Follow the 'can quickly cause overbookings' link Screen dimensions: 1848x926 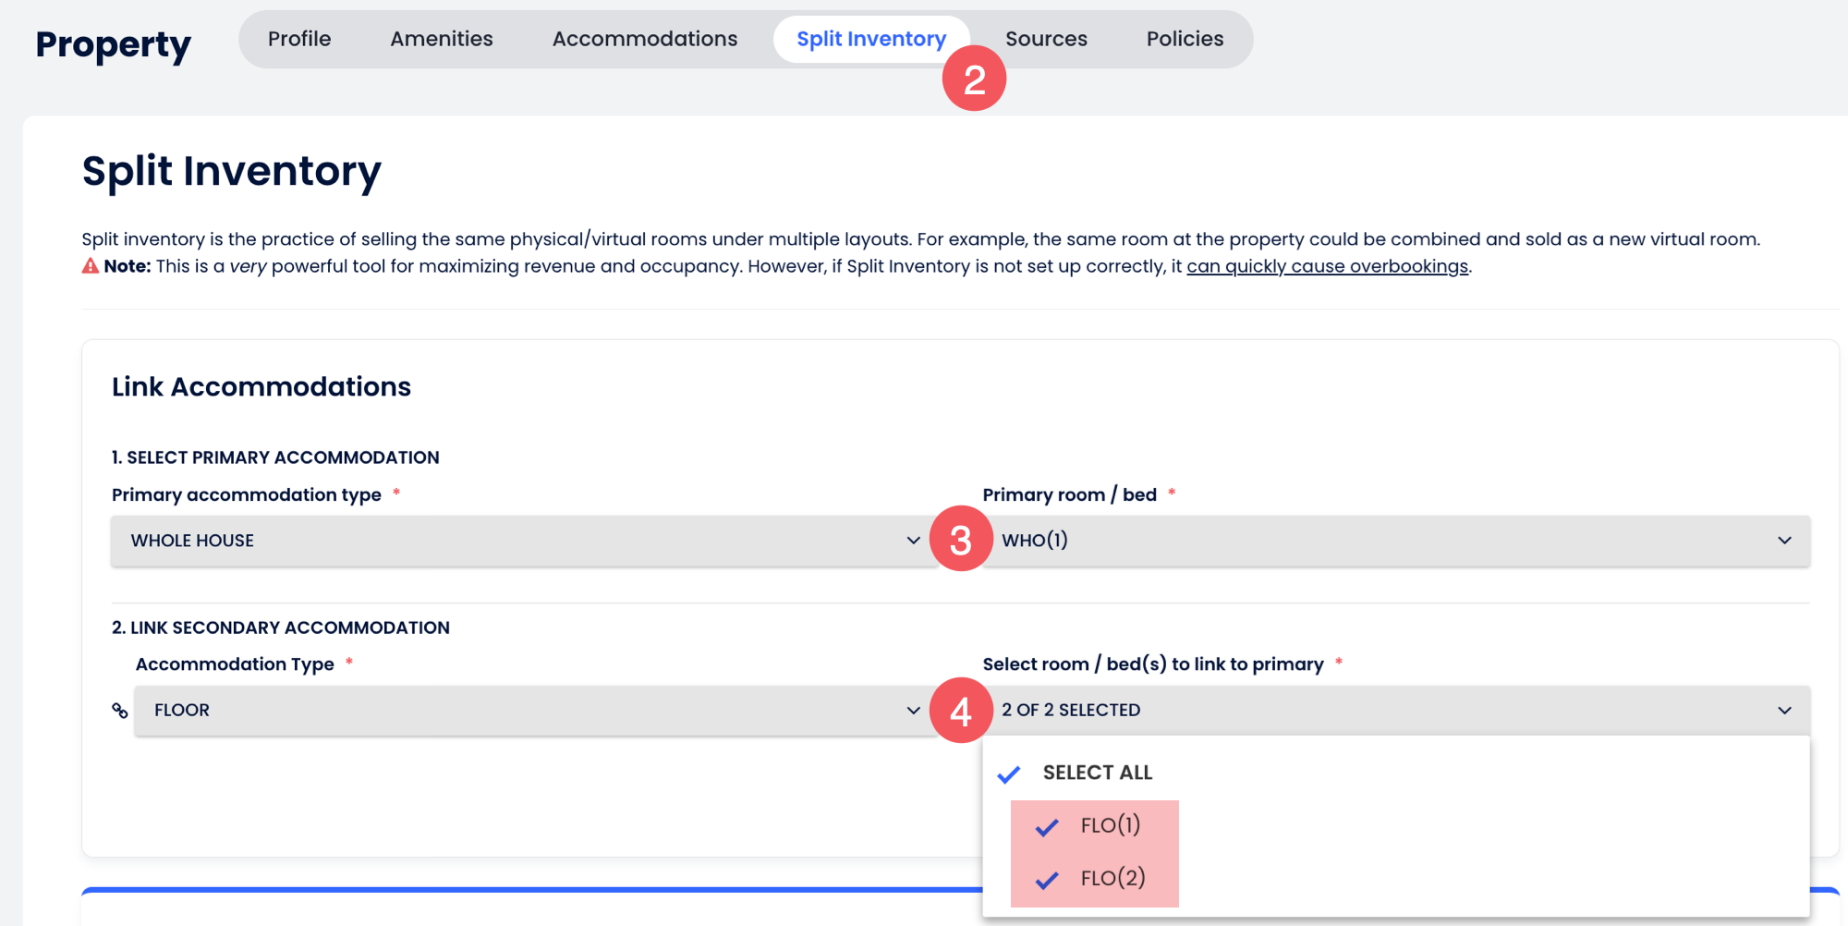tap(1327, 266)
